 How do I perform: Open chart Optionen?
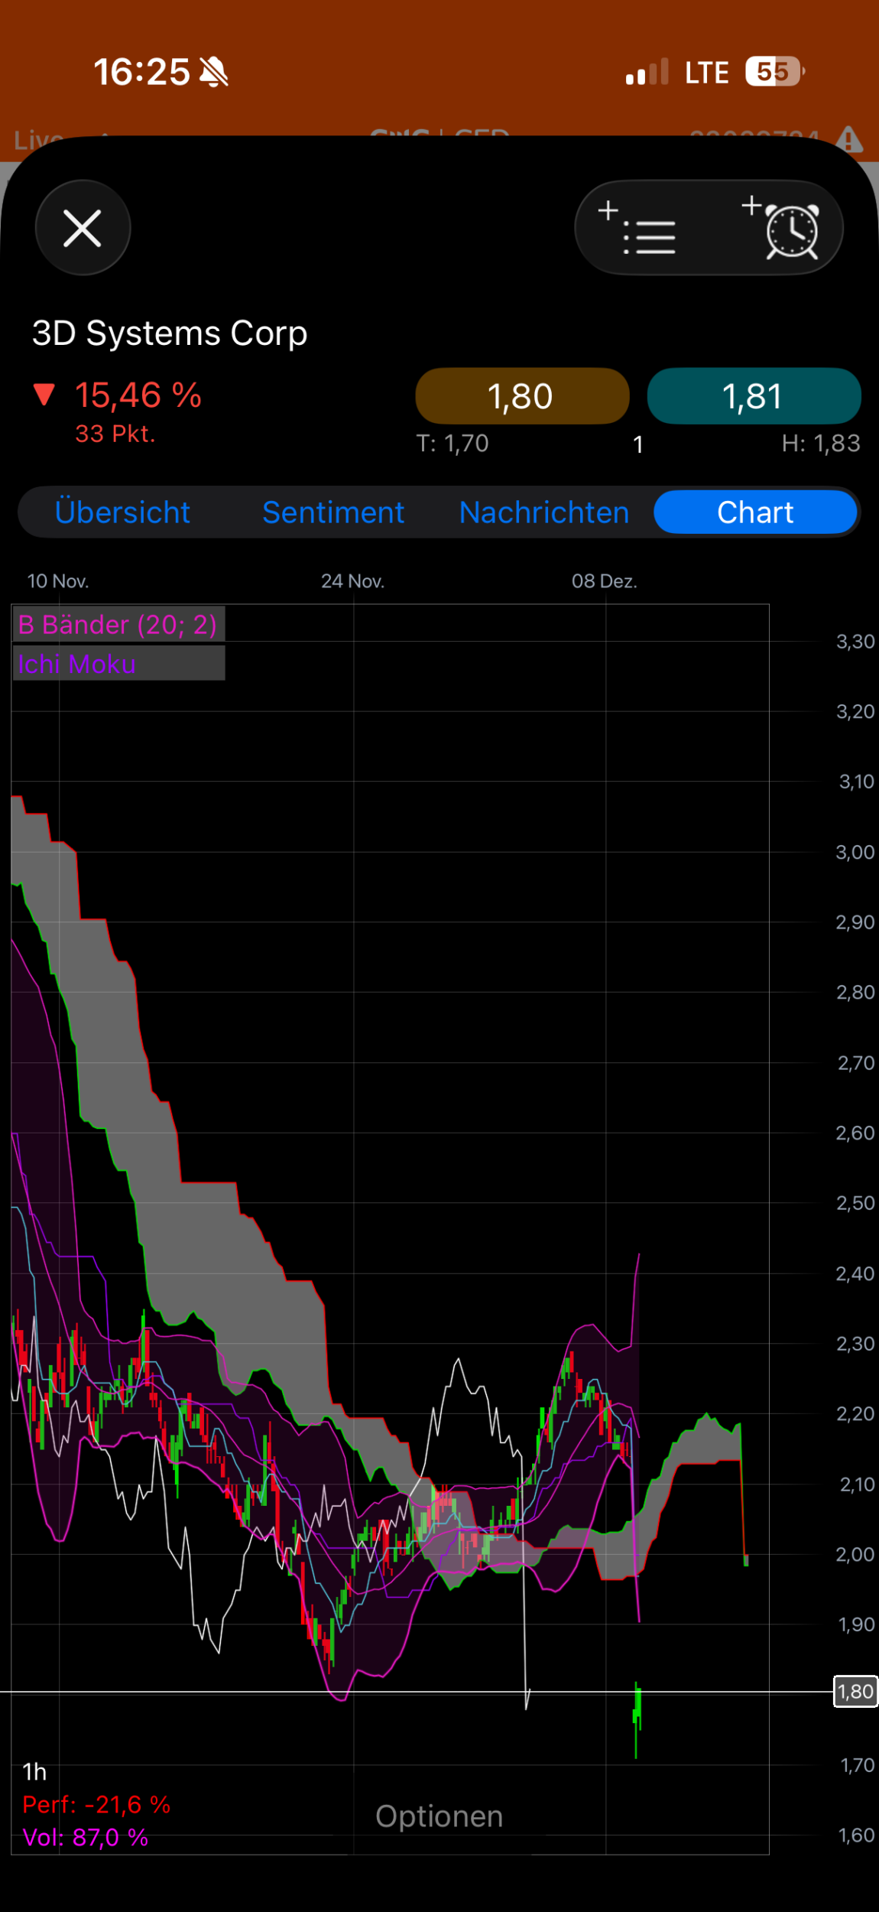pos(439,1816)
